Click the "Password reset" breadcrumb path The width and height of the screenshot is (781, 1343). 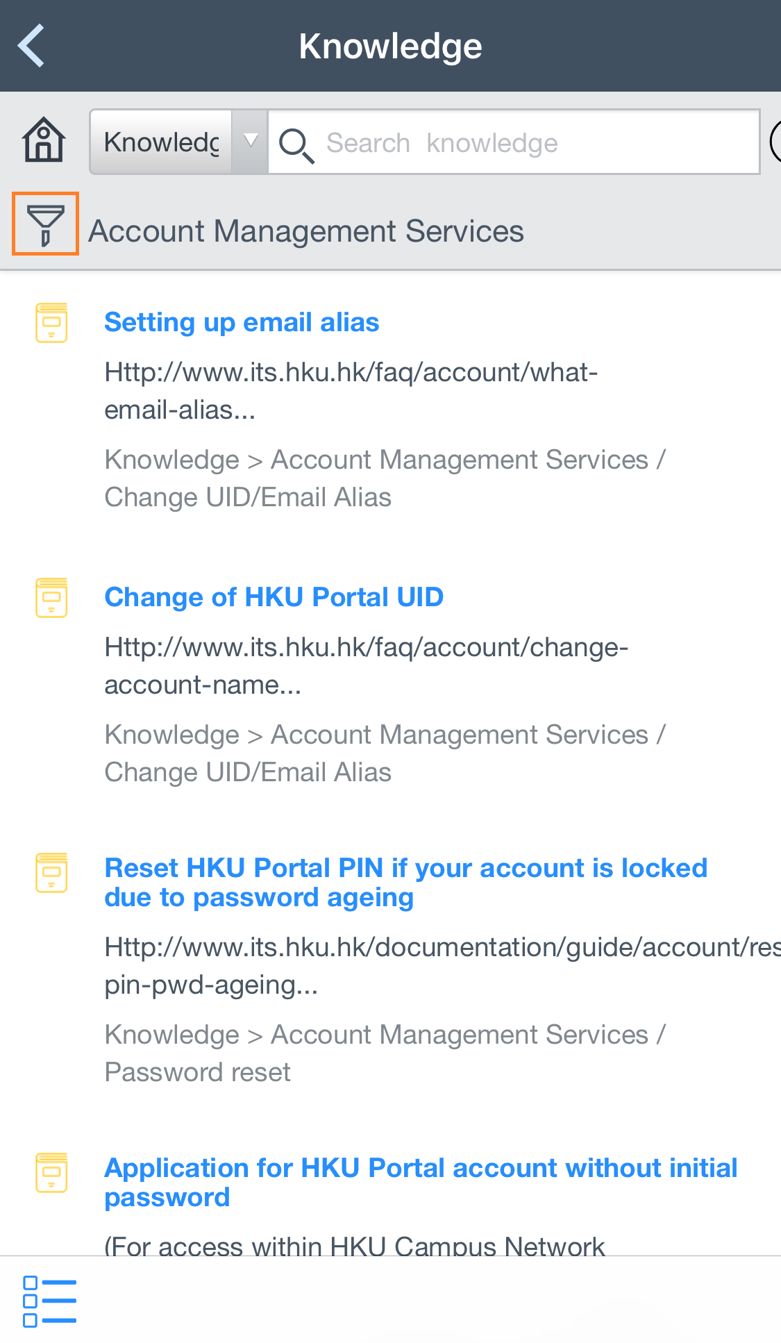click(x=196, y=1071)
